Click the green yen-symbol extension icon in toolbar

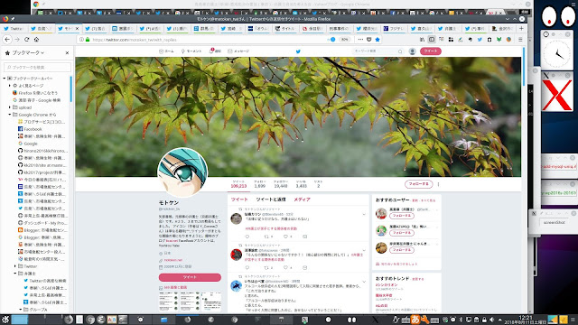[499, 40]
